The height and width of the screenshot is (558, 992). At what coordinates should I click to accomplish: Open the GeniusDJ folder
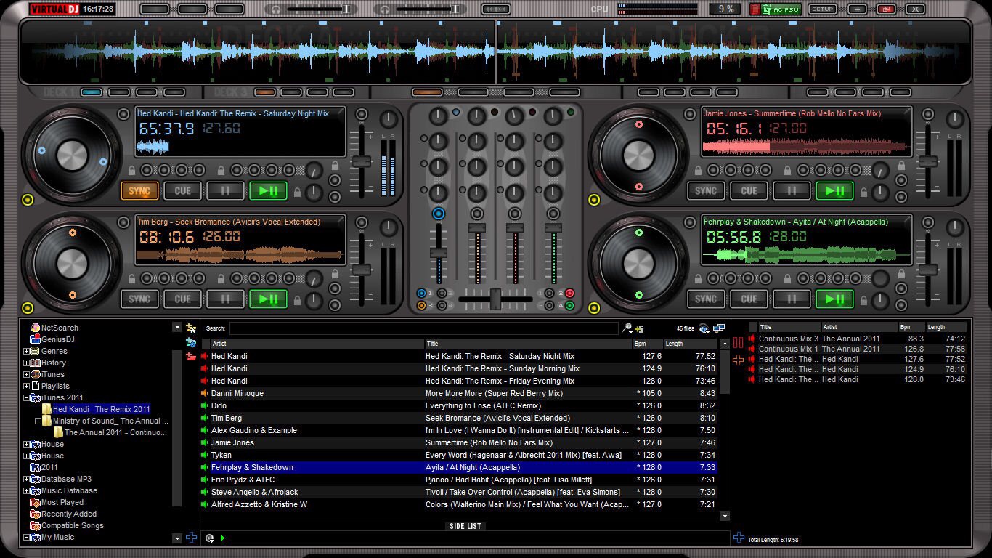pyautogui.click(x=52, y=339)
